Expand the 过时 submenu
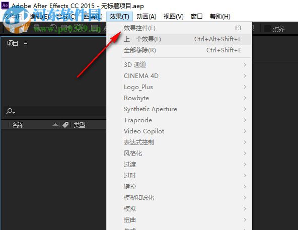 click(x=179, y=176)
